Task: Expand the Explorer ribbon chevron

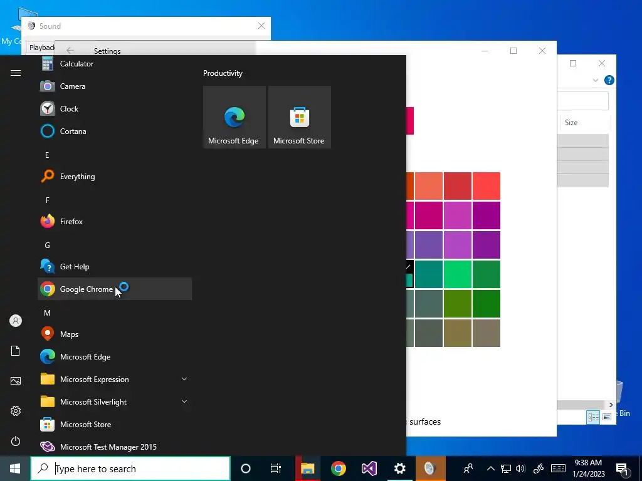Action: coord(596,80)
